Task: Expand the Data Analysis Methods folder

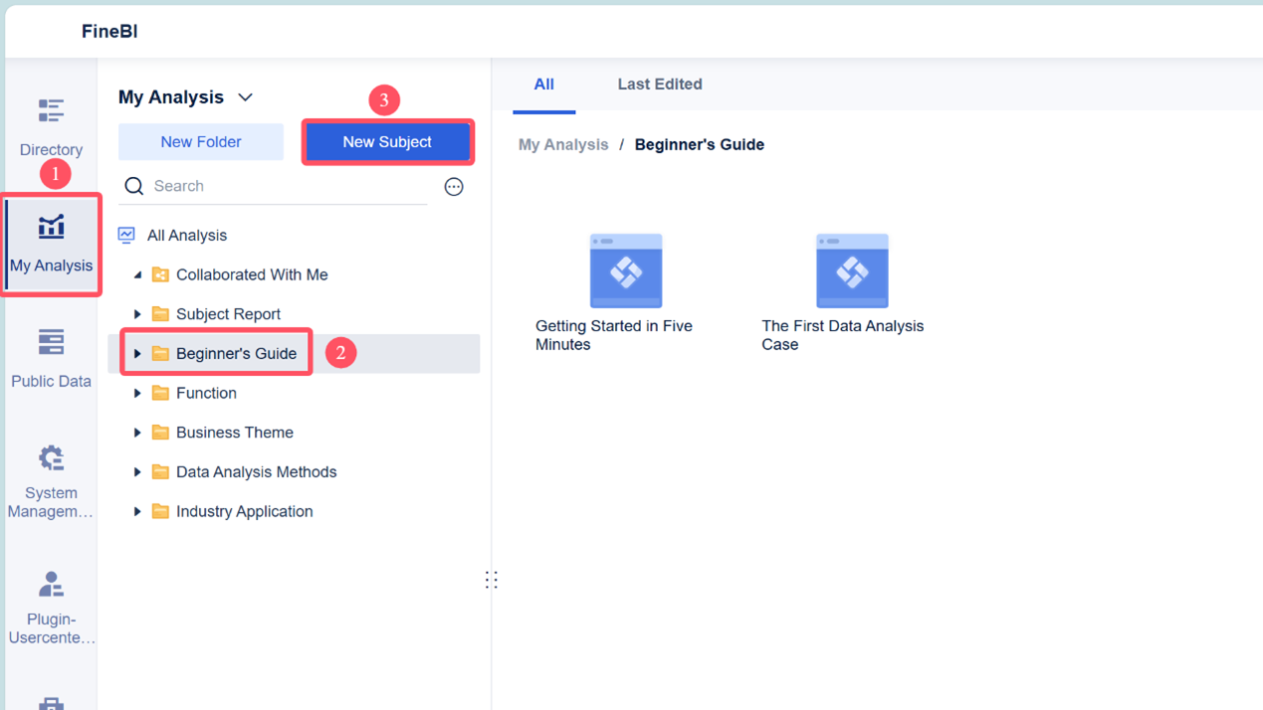Action: tap(137, 472)
